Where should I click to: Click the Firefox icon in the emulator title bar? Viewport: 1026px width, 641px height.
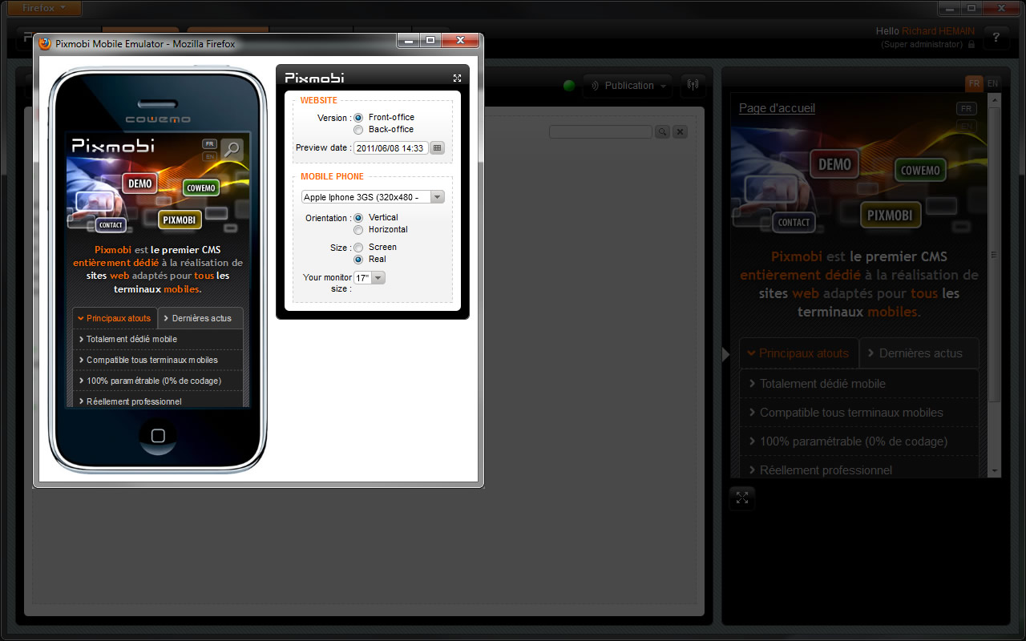tap(45, 44)
